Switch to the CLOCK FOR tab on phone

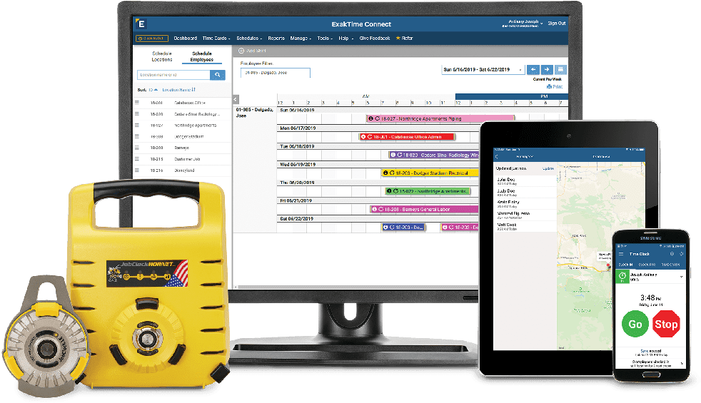click(x=647, y=265)
